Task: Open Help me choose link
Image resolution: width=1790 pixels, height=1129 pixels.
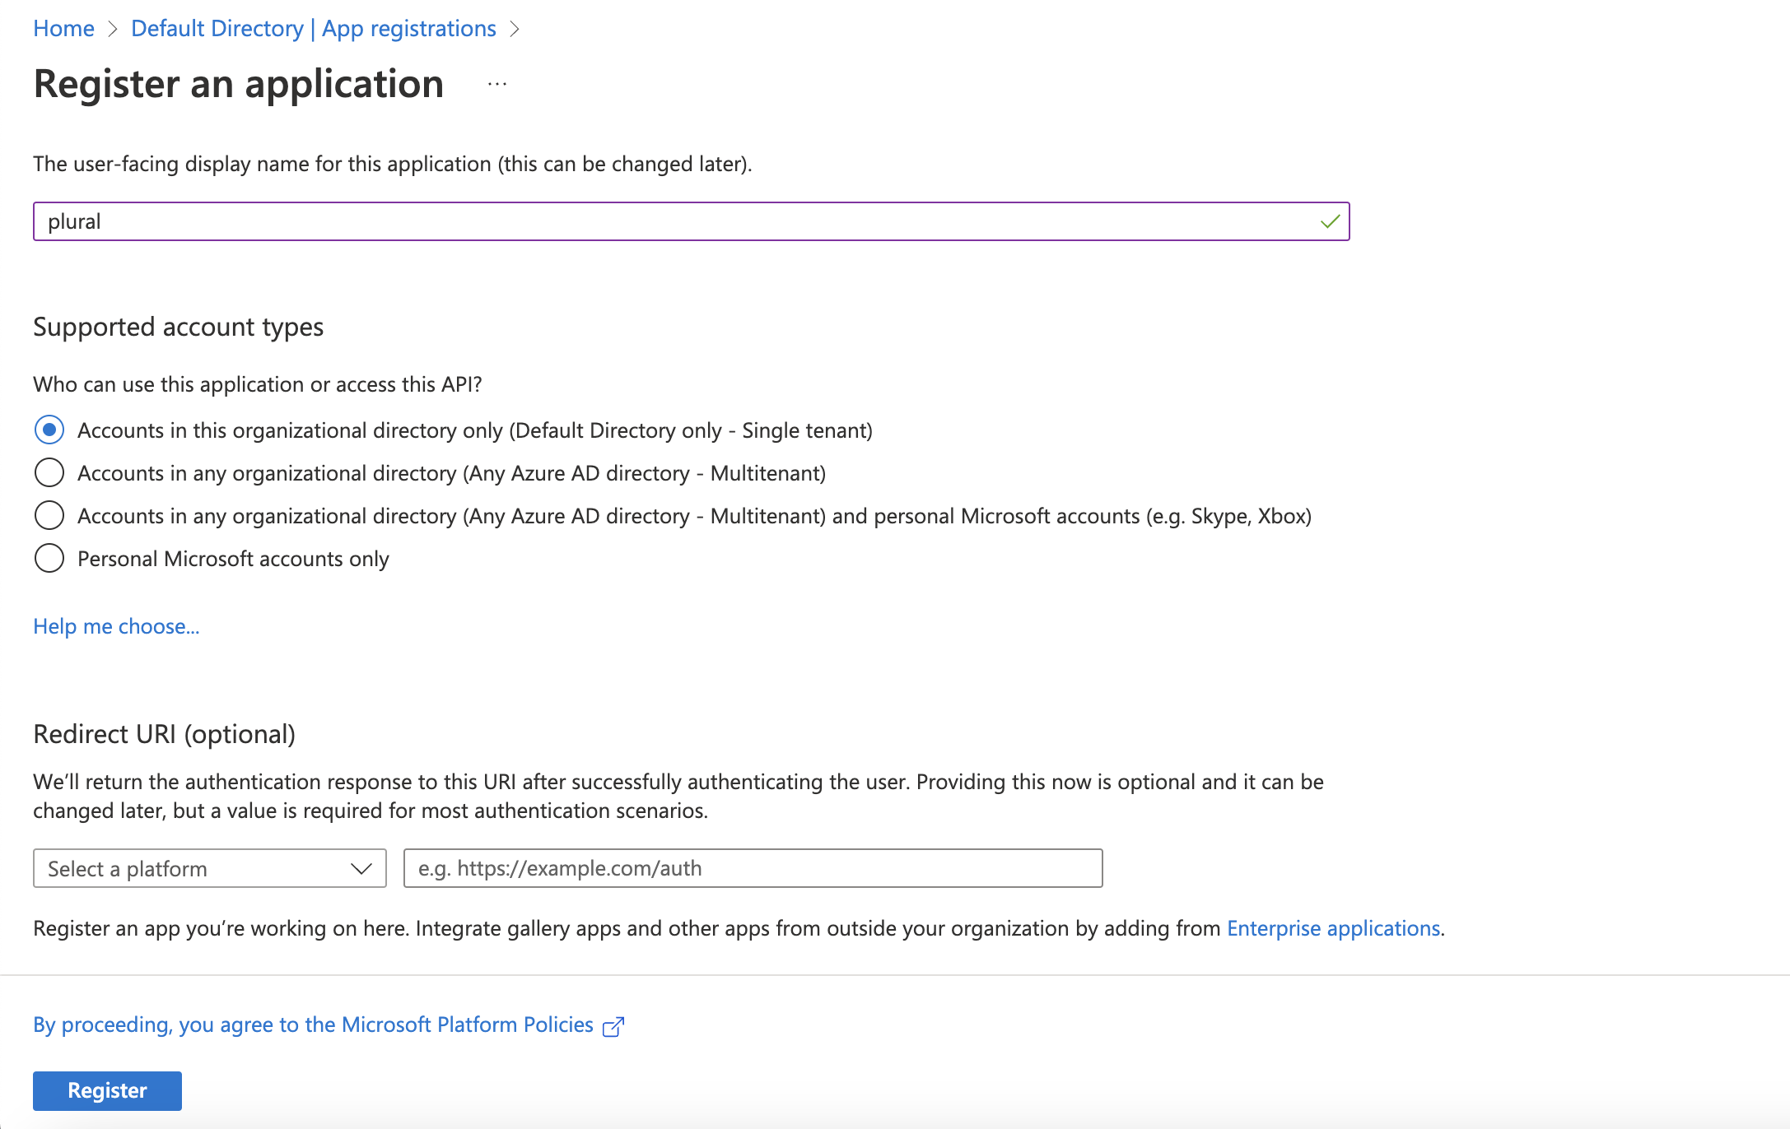Action: click(116, 626)
